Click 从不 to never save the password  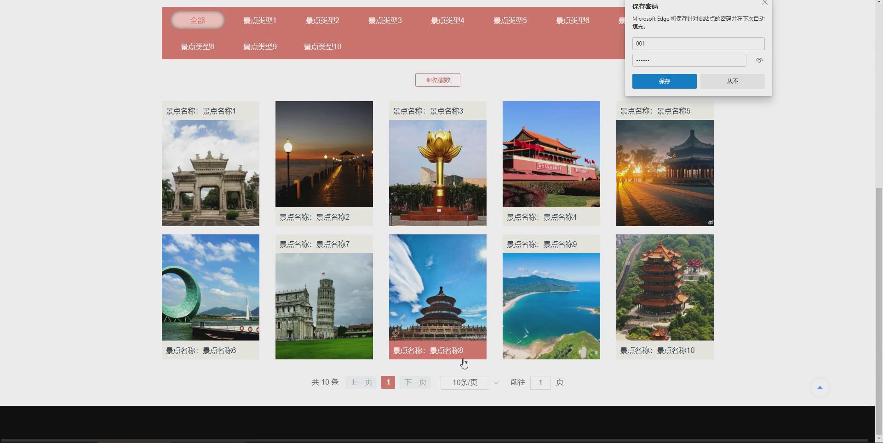pyautogui.click(x=732, y=81)
